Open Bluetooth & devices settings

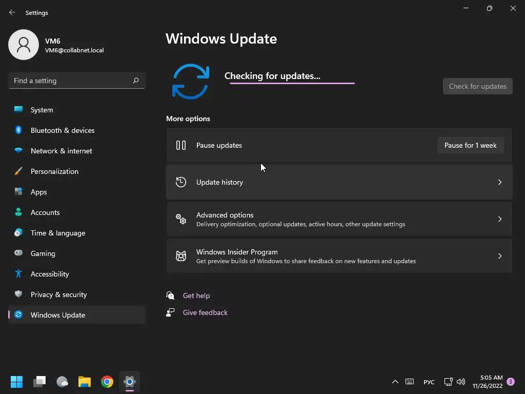77,130
